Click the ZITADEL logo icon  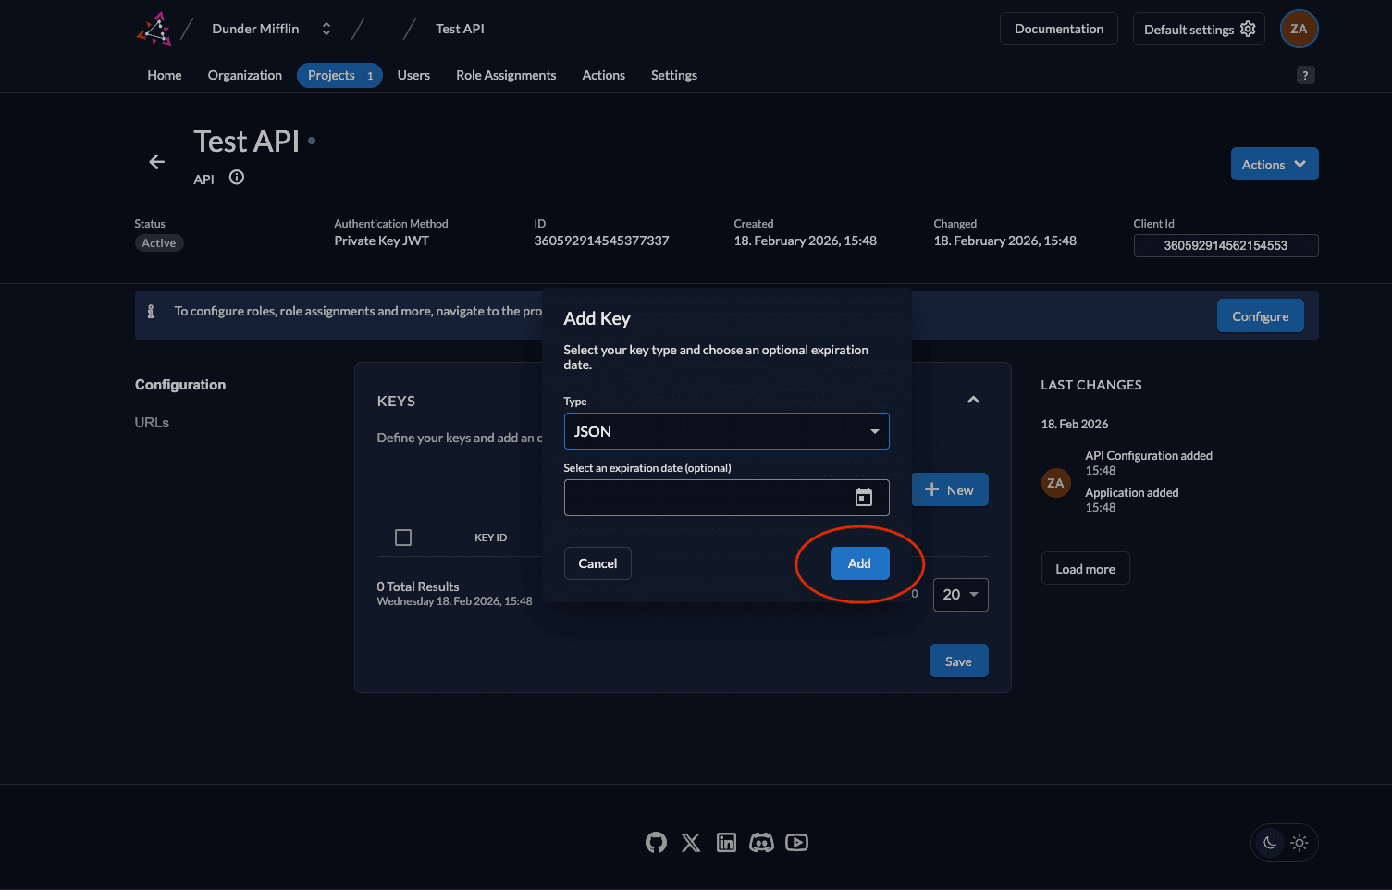click(x=154, y=29)
